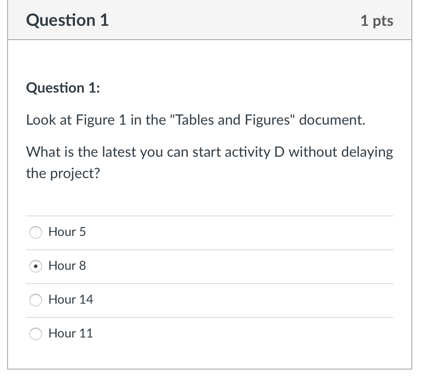The height and width of the screenshot is (382, 448).
Task: Click the Hour 11 label to select it
Action: click(71, 333)
